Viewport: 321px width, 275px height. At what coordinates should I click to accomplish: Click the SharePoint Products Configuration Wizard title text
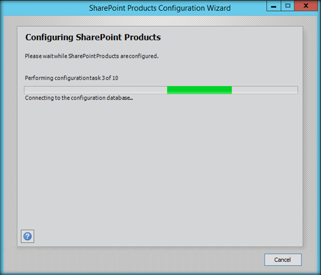pos(159,8)
